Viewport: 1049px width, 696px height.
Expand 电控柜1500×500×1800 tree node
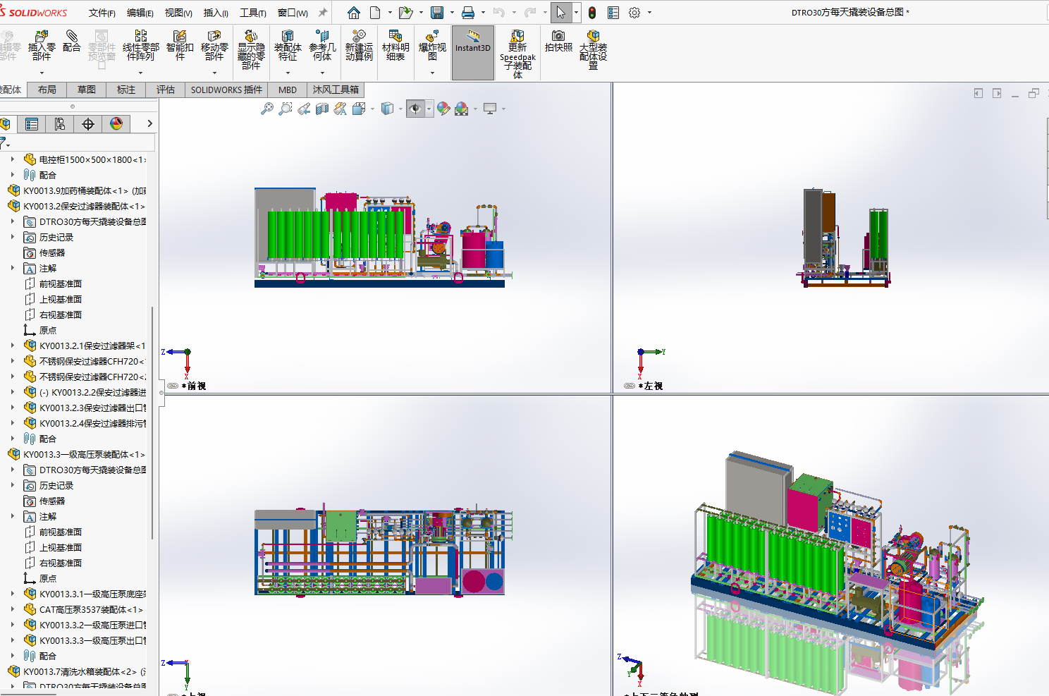point(13,159)
